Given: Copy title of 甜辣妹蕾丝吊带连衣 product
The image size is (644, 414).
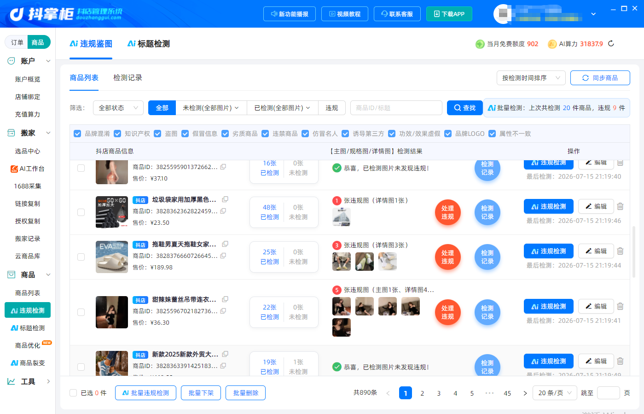Looking at the screenshot, I should click(x=225, y=299).
